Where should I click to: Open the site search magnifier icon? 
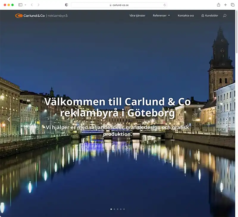pos(225,15)
